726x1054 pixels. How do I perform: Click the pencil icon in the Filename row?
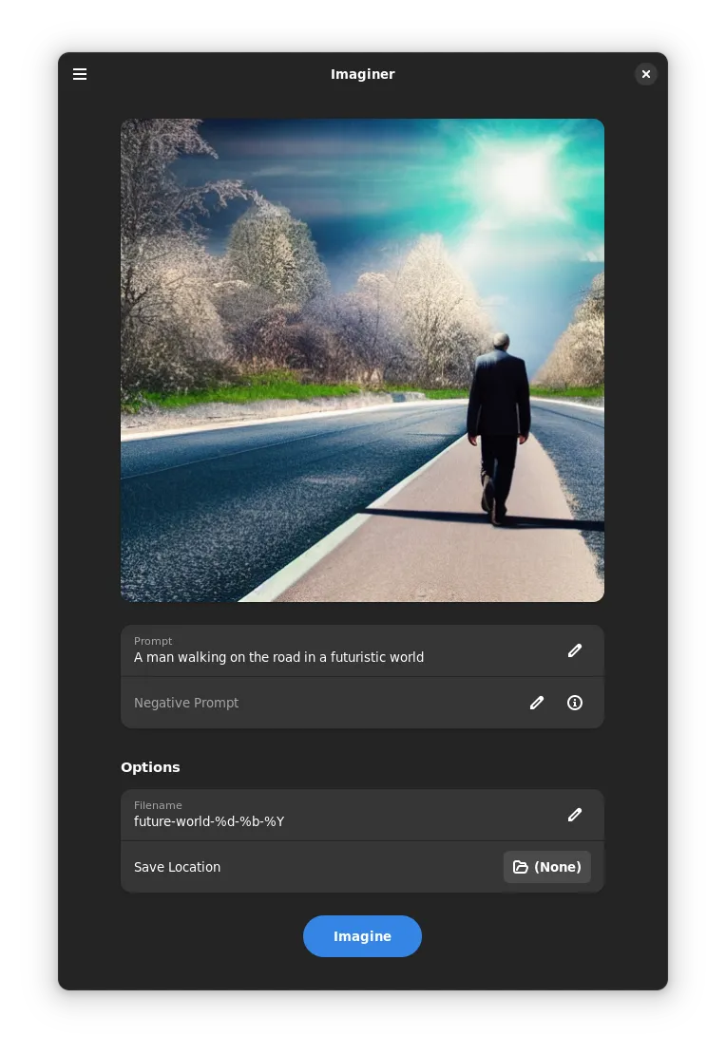(x=575, y=815)
